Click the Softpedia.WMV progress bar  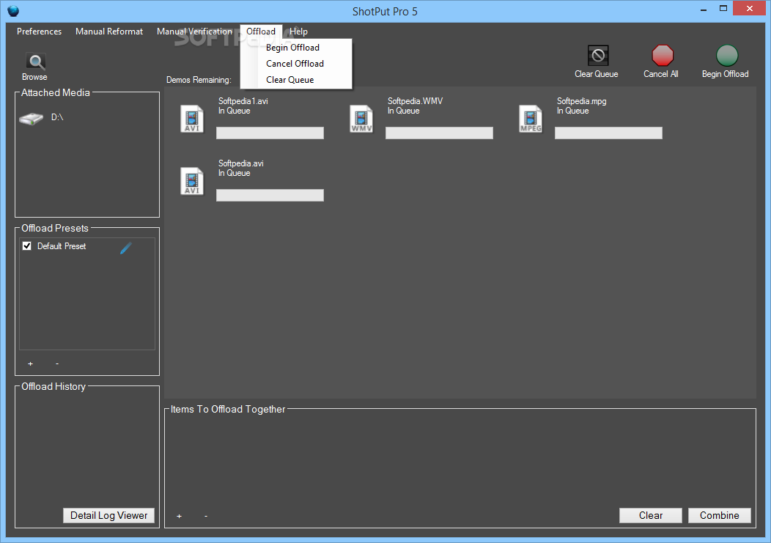click(x=439, y=133)
